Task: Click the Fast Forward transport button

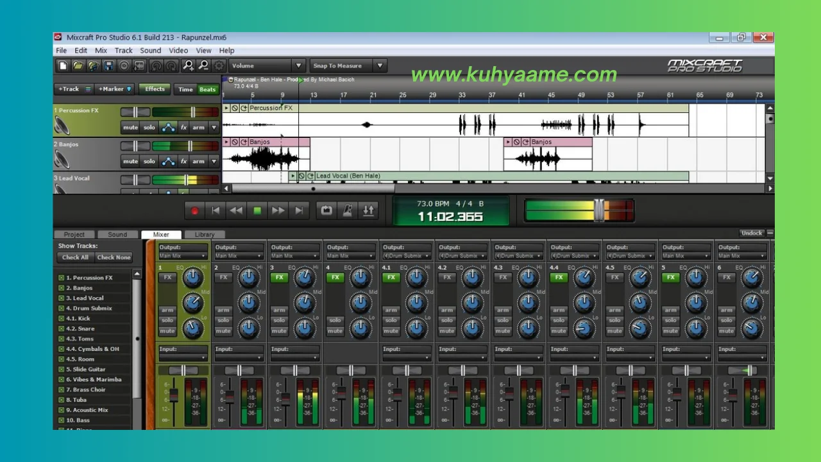Action: point(278,210)
